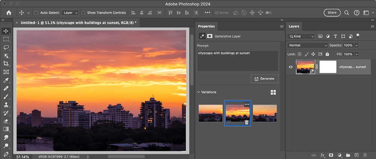Toggle pixel layer filter in Layers

coord(320,36)
